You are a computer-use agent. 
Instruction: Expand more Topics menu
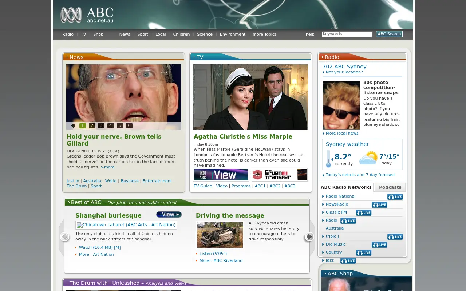click(x=265, y=34)
